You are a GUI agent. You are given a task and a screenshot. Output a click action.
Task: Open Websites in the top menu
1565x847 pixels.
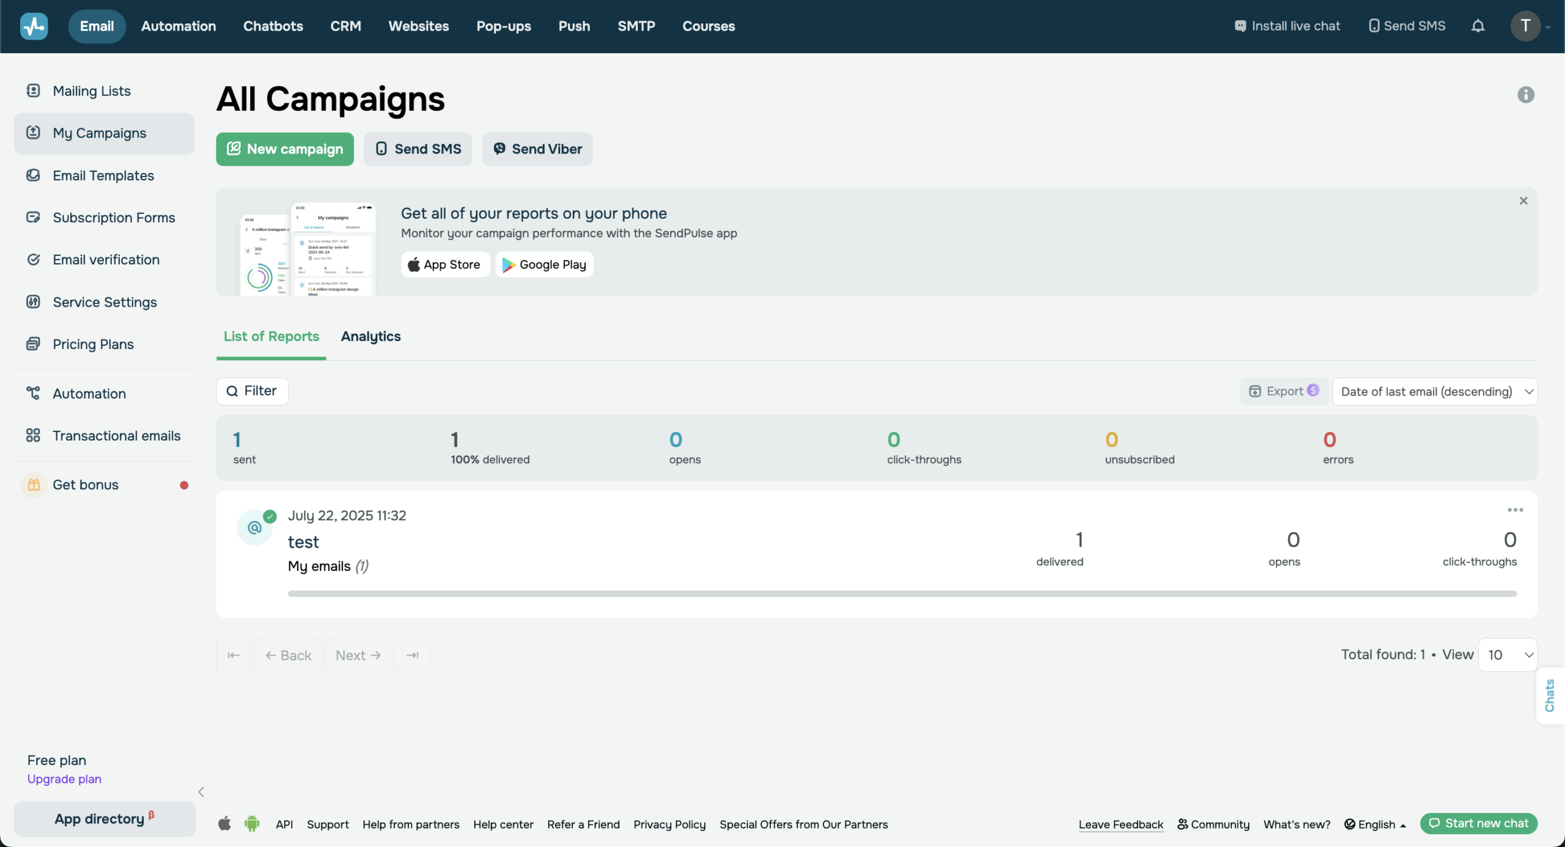pyautogui.click(x=419, y=26)
